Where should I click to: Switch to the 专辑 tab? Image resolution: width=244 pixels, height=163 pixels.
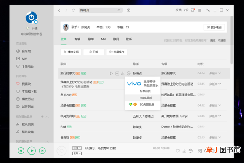click(77, 39)
